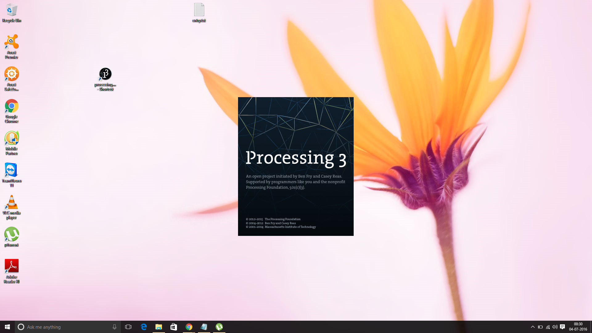Open the Windows Start menu

7,327
